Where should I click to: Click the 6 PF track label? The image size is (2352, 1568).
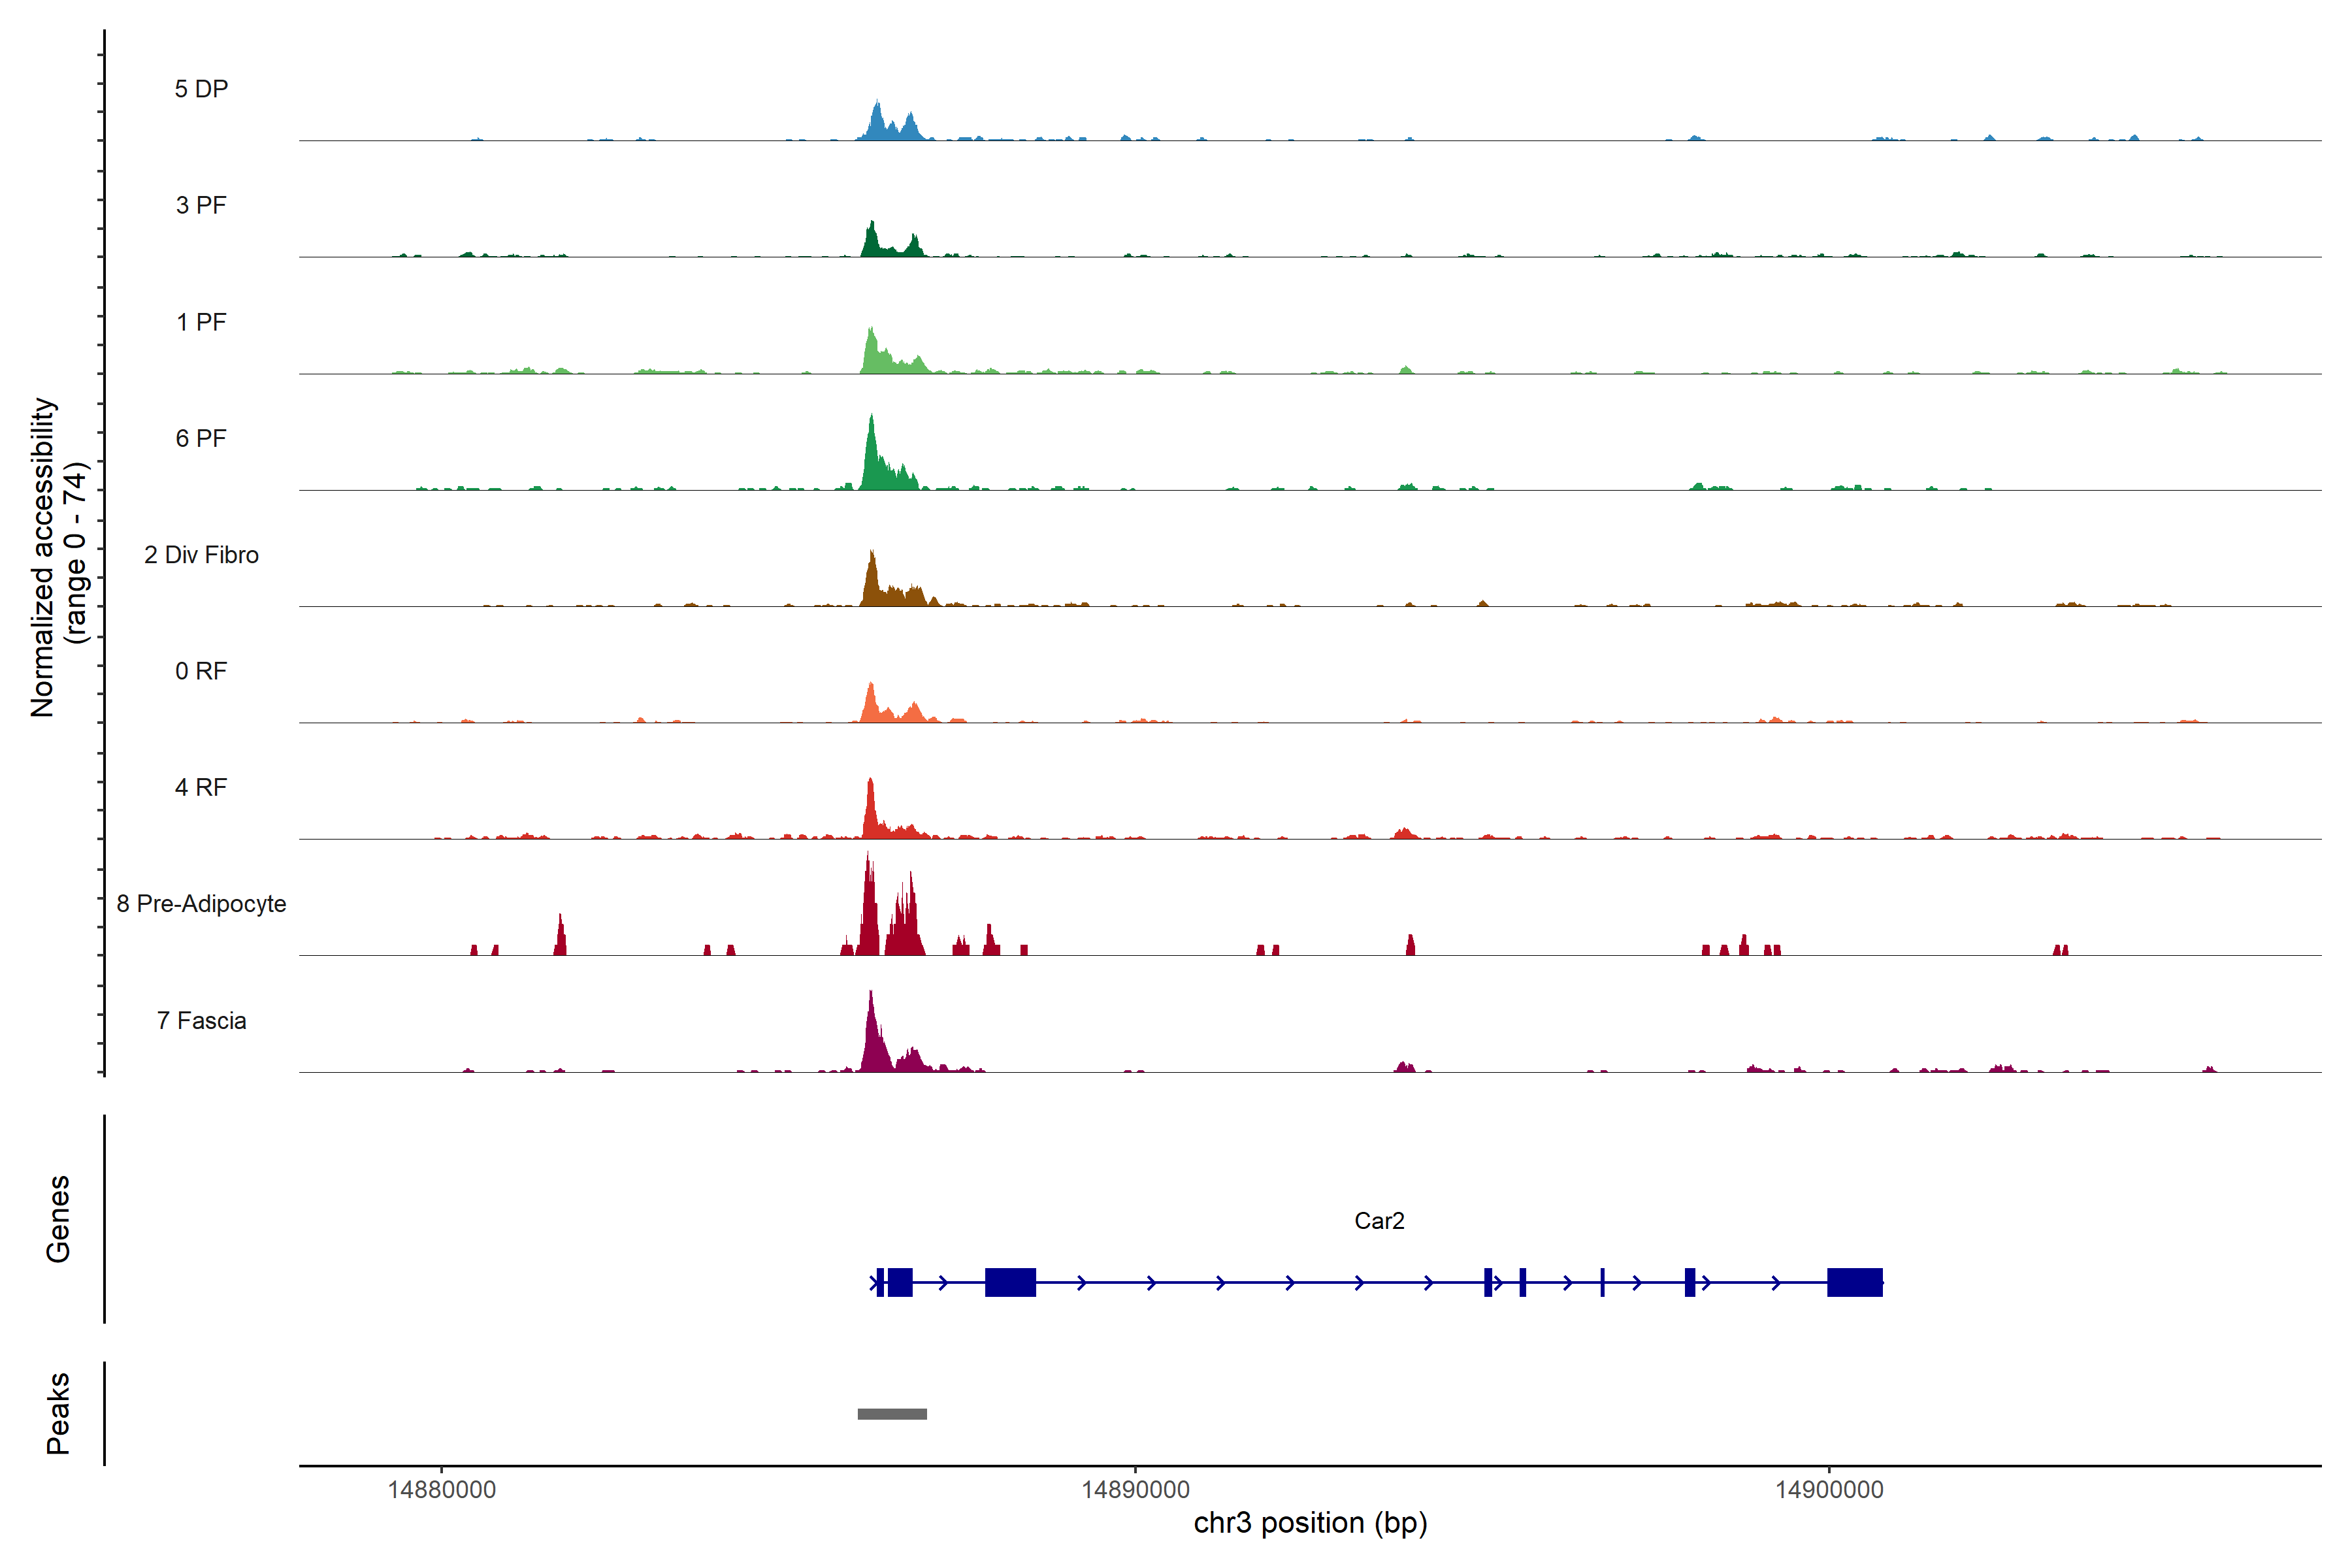coord(201,438)
